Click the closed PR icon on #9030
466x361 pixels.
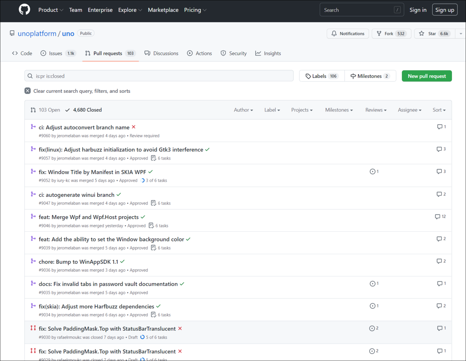(33, 328)
